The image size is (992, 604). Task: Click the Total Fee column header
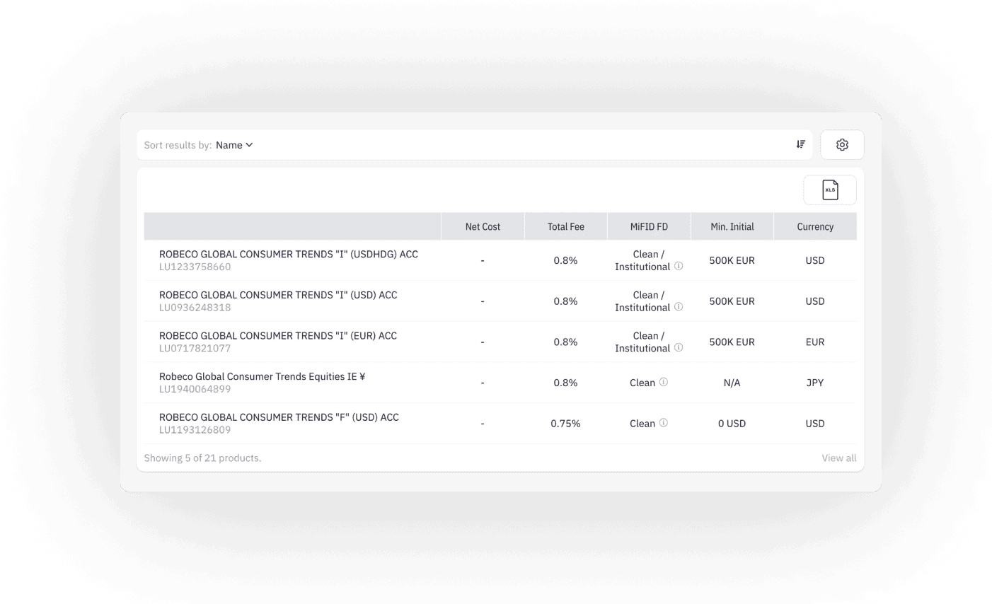click(x=566, y=226)
